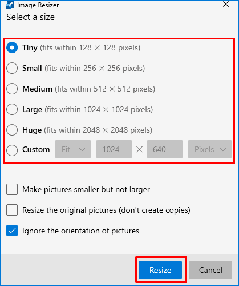Click the Image Resizer app icon

click(x=9, y=5)
